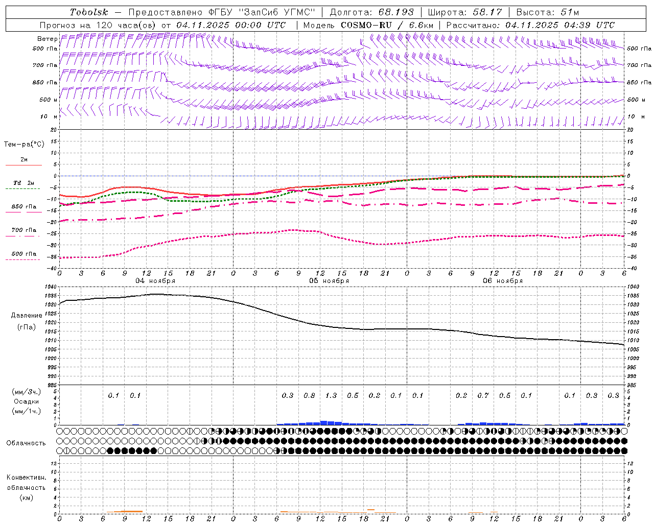The image size is (654, 523).
Task: Click the Тем-ра(°C) axis title
Action: pos(24,145)
